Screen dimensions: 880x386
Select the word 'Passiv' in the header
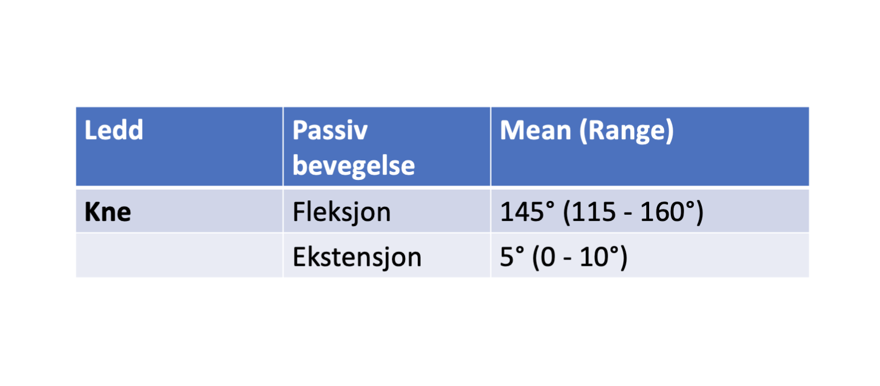[x=329, y=132]
